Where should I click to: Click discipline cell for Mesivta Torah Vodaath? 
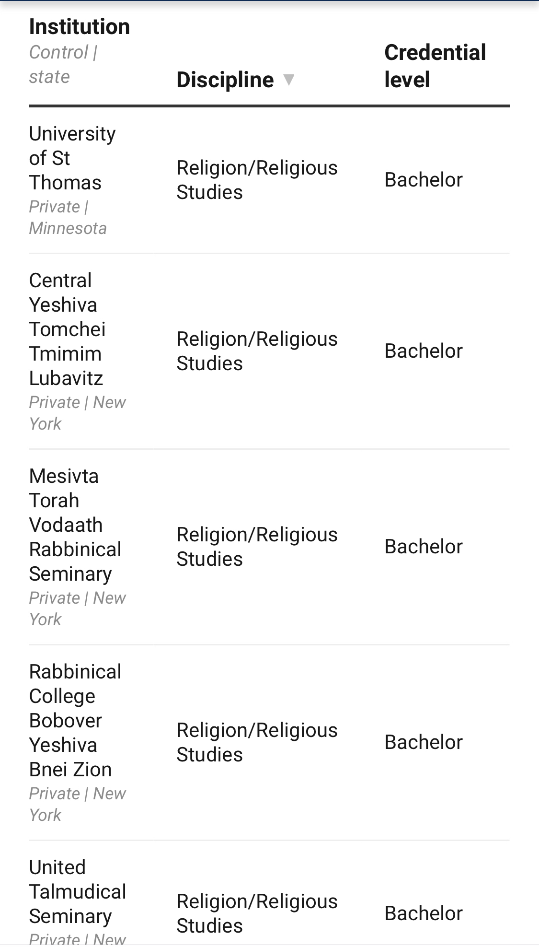point(257,547)
